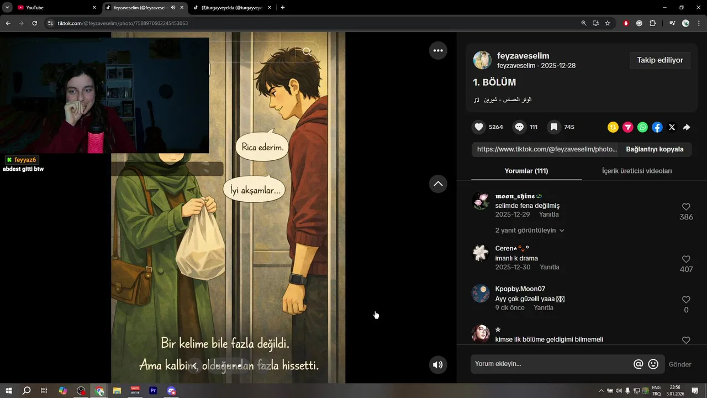This screenshot has width=707, height=398.
Task: View site information icon in address bar
Action: tap(50, 23)
